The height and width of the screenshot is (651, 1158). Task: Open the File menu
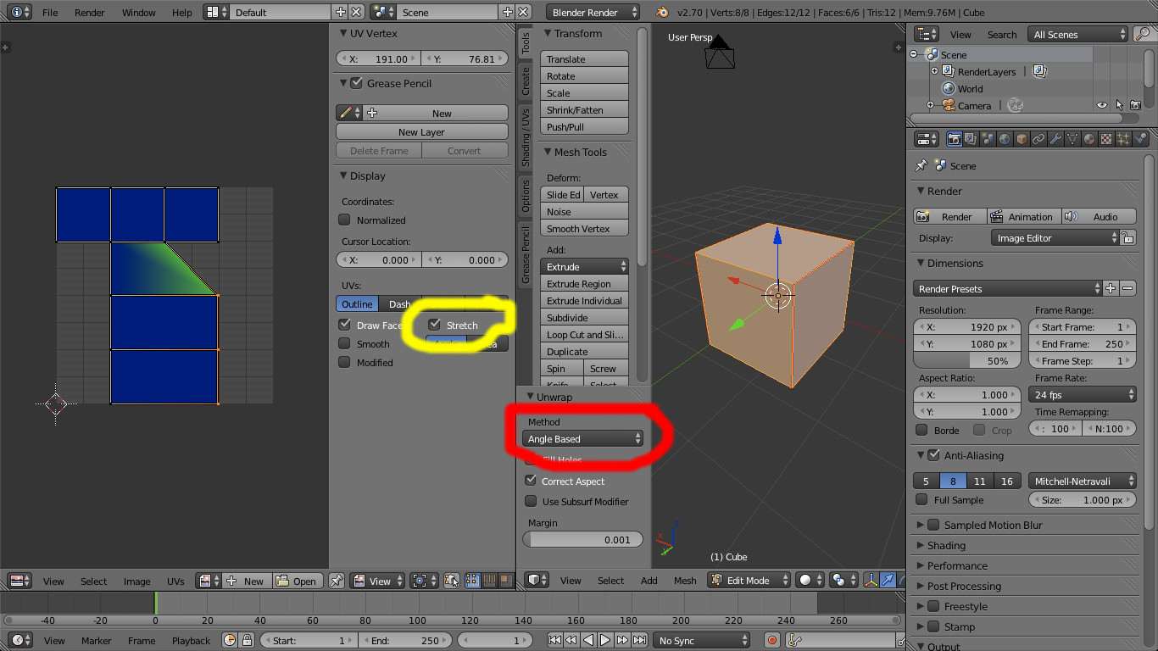(50, 13)
